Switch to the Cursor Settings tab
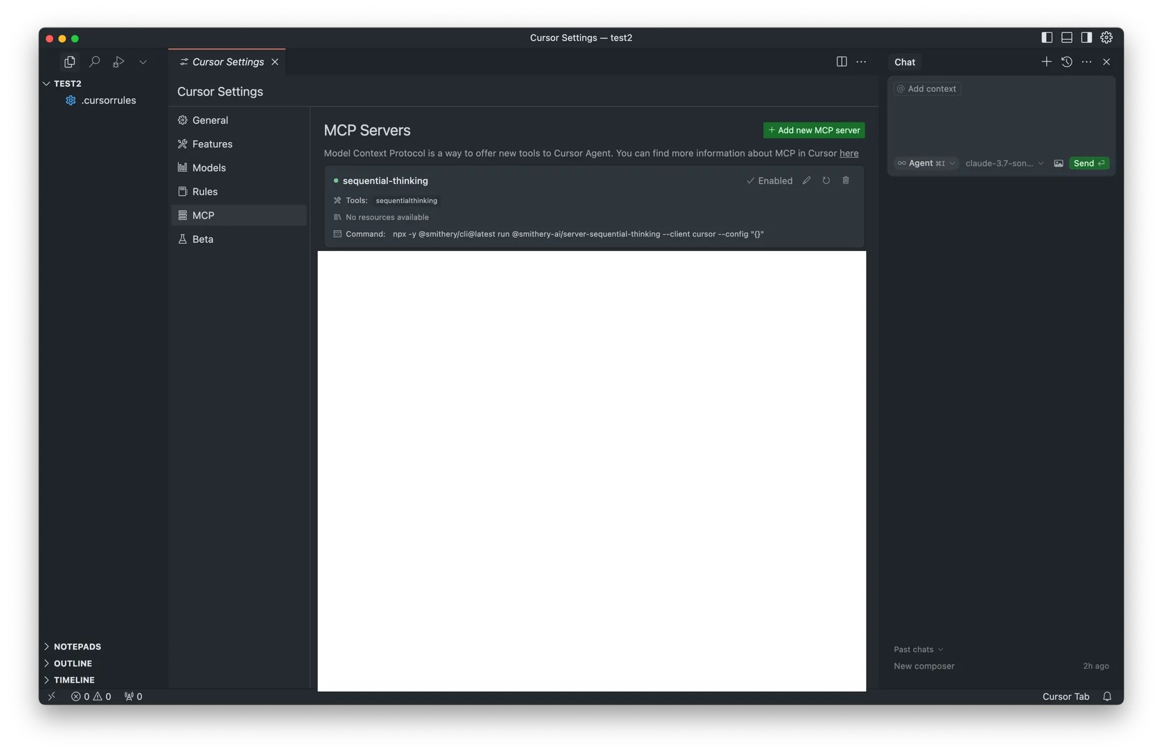 228,62
